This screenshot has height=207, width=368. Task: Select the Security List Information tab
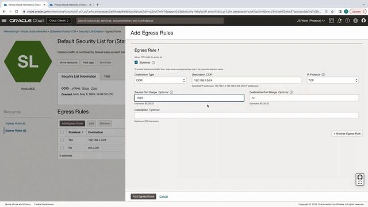click(79, 76)
